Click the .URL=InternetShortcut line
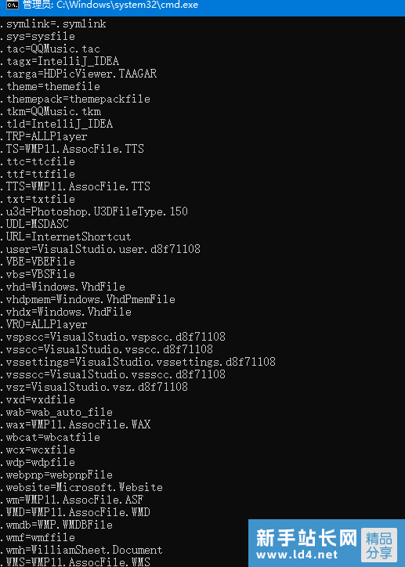This screenshot has width=405, height=567. pos(66,237)
